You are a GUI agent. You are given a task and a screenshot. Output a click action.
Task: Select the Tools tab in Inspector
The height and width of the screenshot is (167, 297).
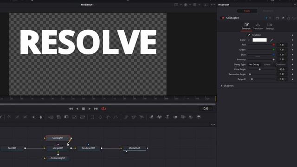247,11
